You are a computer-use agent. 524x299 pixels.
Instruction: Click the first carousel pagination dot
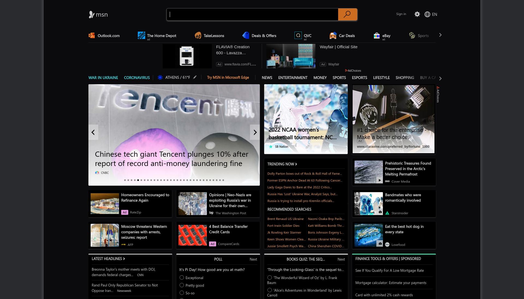125,180
